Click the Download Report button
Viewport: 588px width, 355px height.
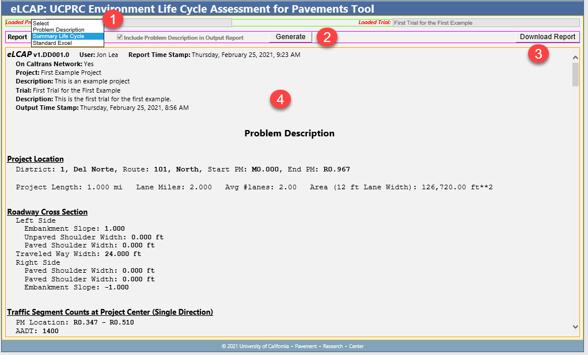(547, 37)
